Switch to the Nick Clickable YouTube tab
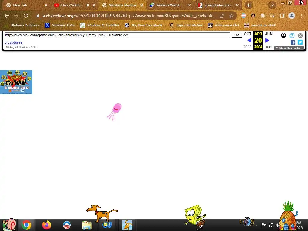The width and height of the screenshot is (308, 231). [x=72, y=5]
